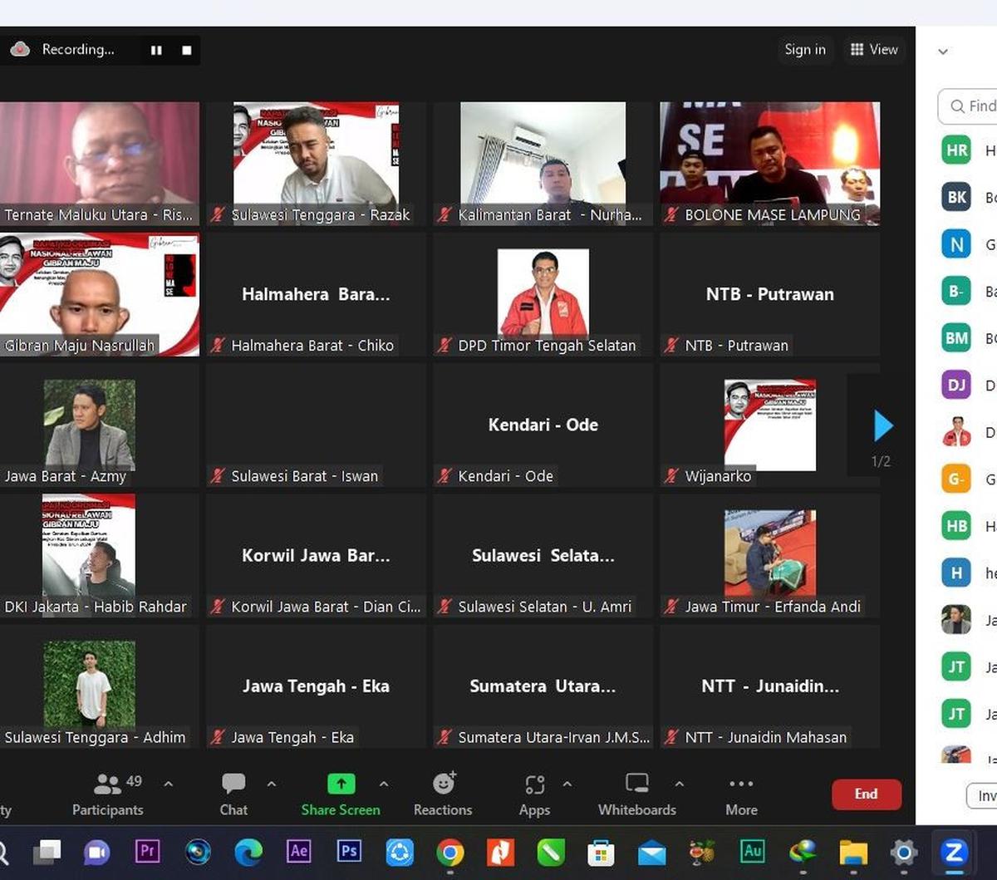Select the Jawa Timur - Erfanda Andi tile
The width and height of the screenshot is (997, 880).
point(769,555)
